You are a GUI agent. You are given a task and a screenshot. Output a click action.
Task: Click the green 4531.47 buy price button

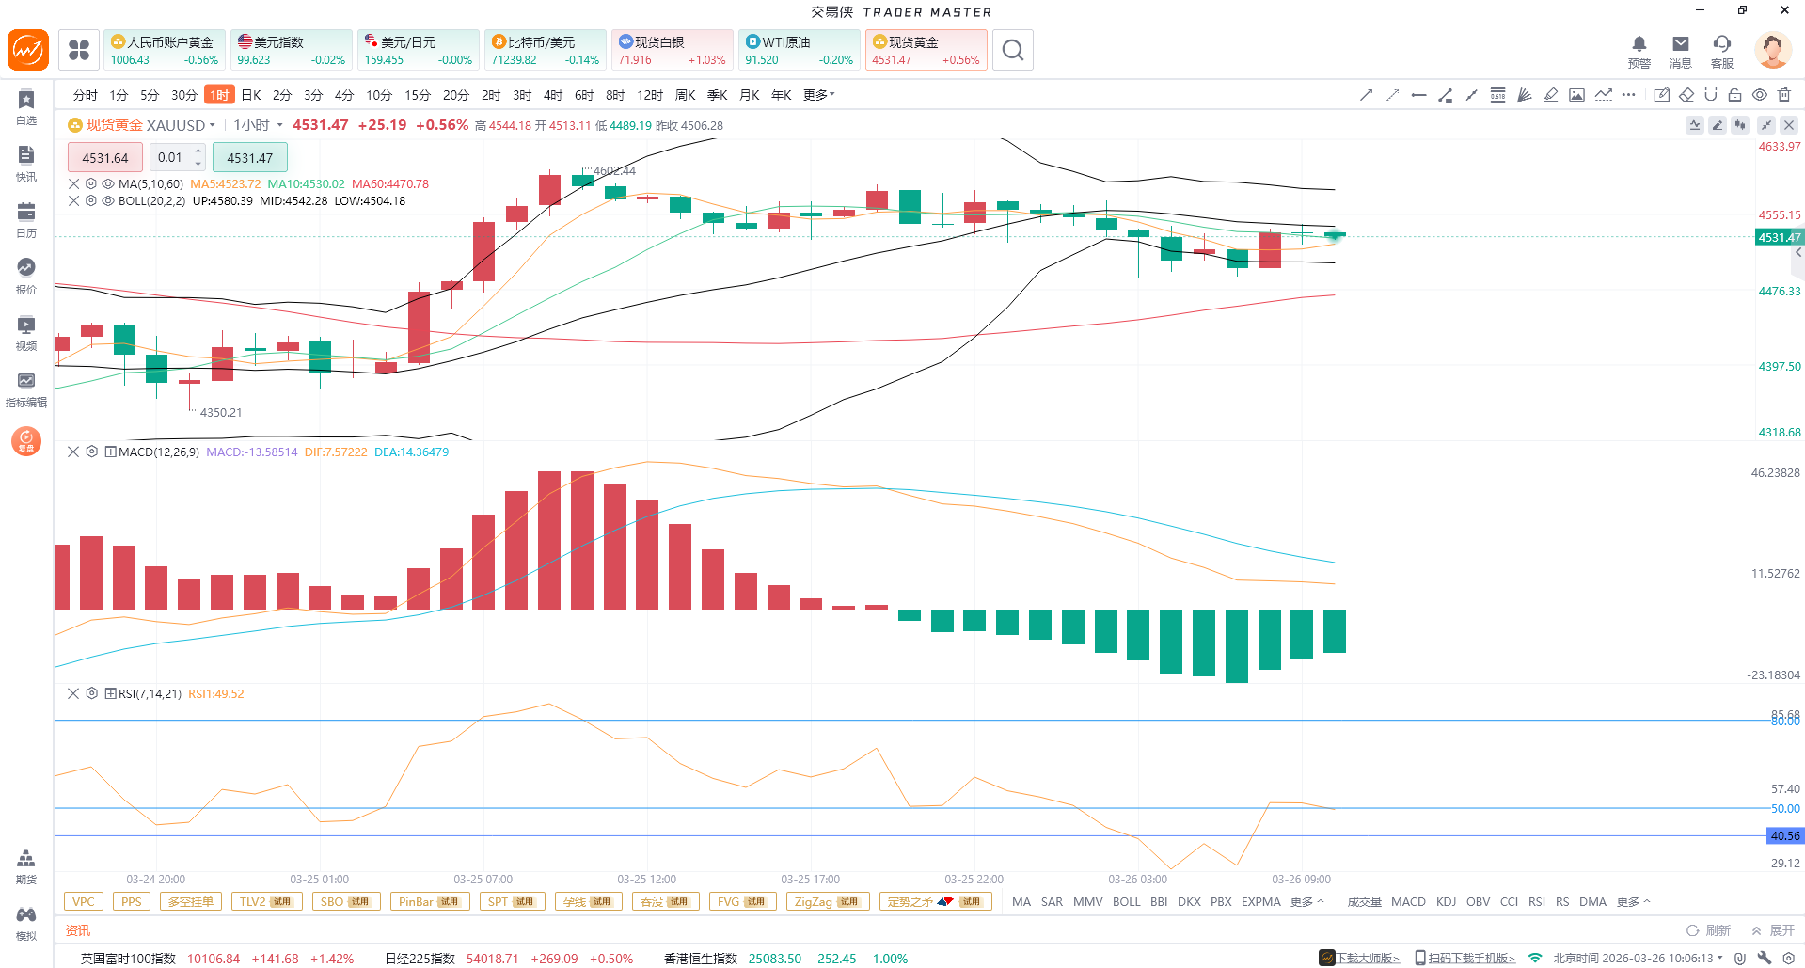point(249,158)
